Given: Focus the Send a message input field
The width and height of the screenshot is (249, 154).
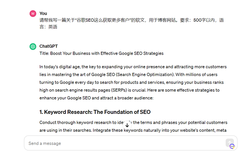Looking at the screenshot, I should [x=124, y=143].
